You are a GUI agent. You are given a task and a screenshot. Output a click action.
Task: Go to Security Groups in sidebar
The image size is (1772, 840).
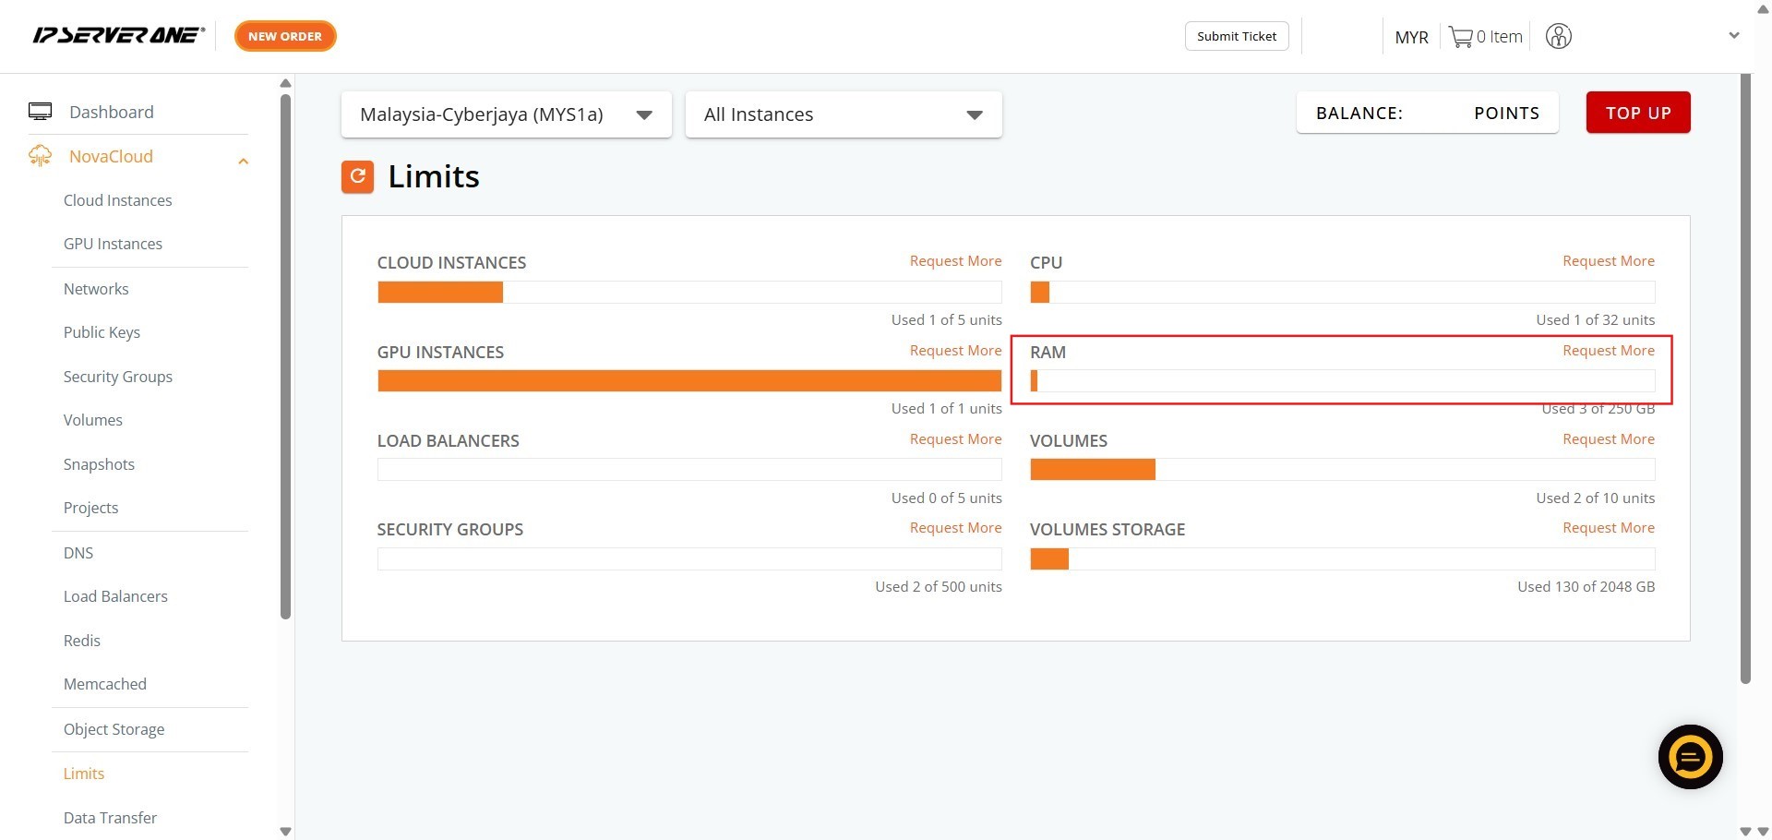tap(117, 377)
